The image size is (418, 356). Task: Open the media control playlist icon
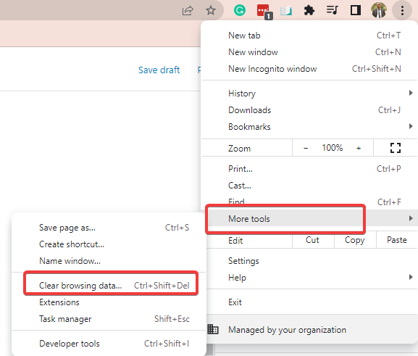click(333, 10)
